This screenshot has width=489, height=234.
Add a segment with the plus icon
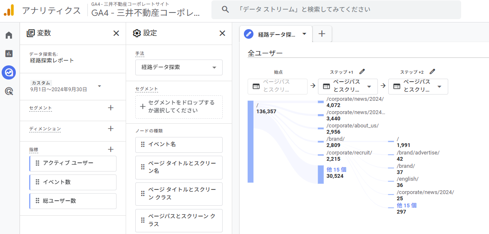tap(111, 108)
